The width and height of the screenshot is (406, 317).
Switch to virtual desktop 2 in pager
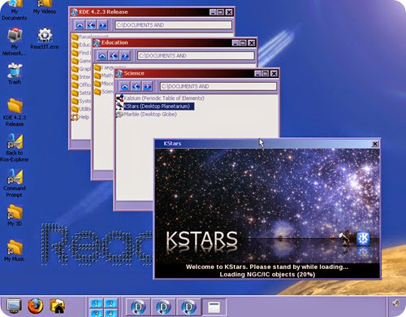[x=110, y=303]
